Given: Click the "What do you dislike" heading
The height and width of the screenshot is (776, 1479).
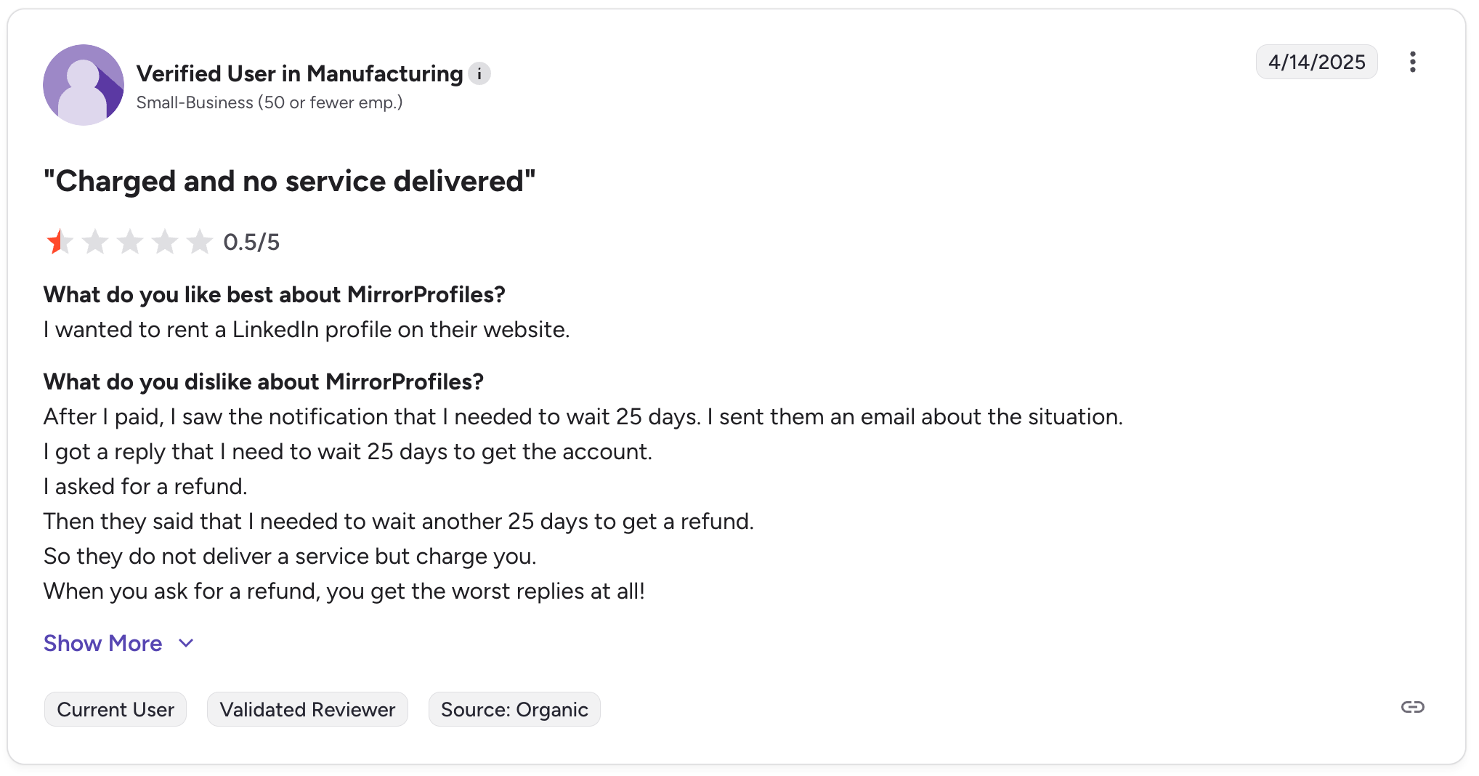Looking at the screenshot, I should click(x=263, y=381).
